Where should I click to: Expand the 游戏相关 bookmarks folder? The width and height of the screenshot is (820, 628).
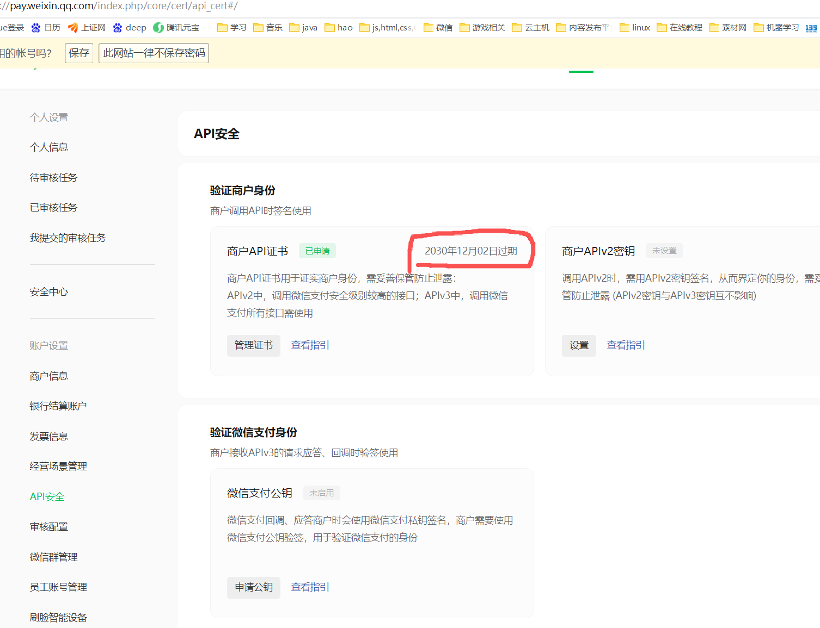482,28
